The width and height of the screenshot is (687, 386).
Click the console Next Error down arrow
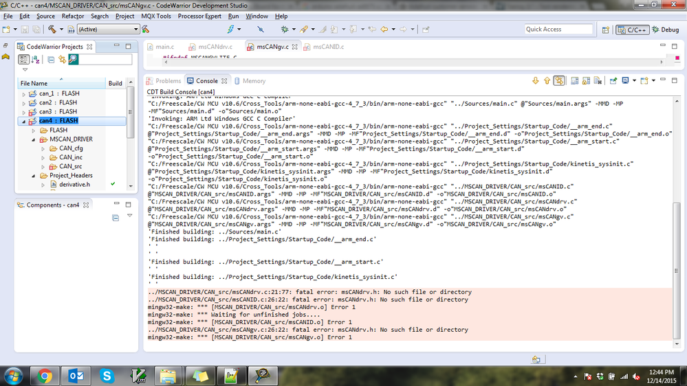point(536,80)
